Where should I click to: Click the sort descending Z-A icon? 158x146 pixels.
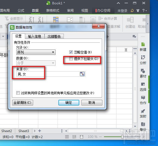coord(41,20)
